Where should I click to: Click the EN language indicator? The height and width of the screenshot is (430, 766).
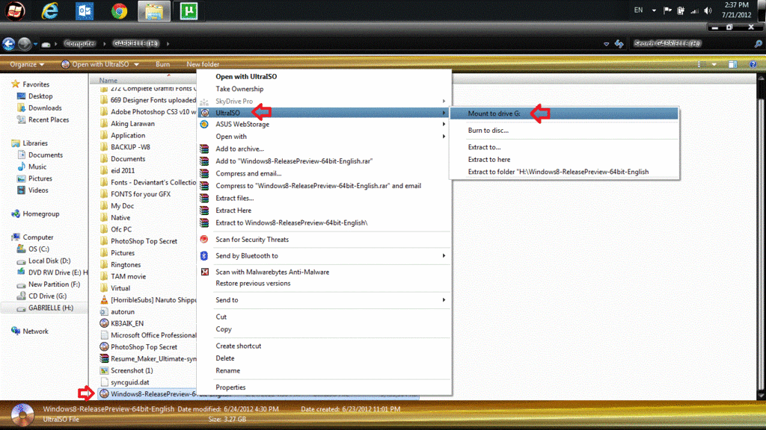coord(638,10)
